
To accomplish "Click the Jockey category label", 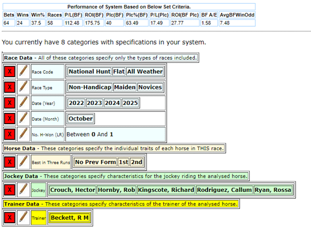I will pyautogui.click(x=38, y=190).
